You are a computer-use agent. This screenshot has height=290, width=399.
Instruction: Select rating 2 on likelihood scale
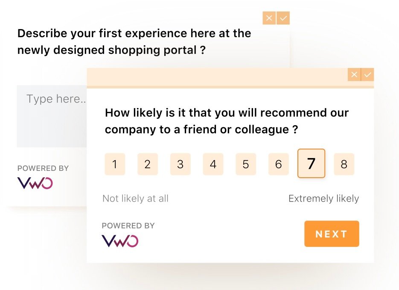(x=148, y=164)
